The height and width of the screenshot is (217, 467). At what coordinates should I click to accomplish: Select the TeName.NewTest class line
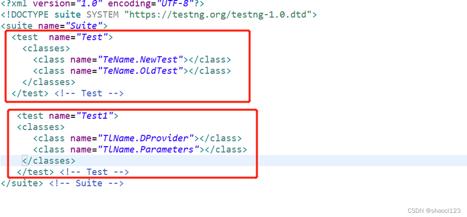tap(132, 59)
